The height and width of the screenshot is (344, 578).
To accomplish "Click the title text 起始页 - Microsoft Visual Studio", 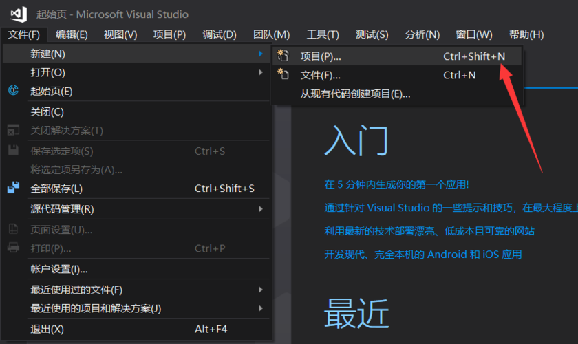I will click(x=112, y=14).
